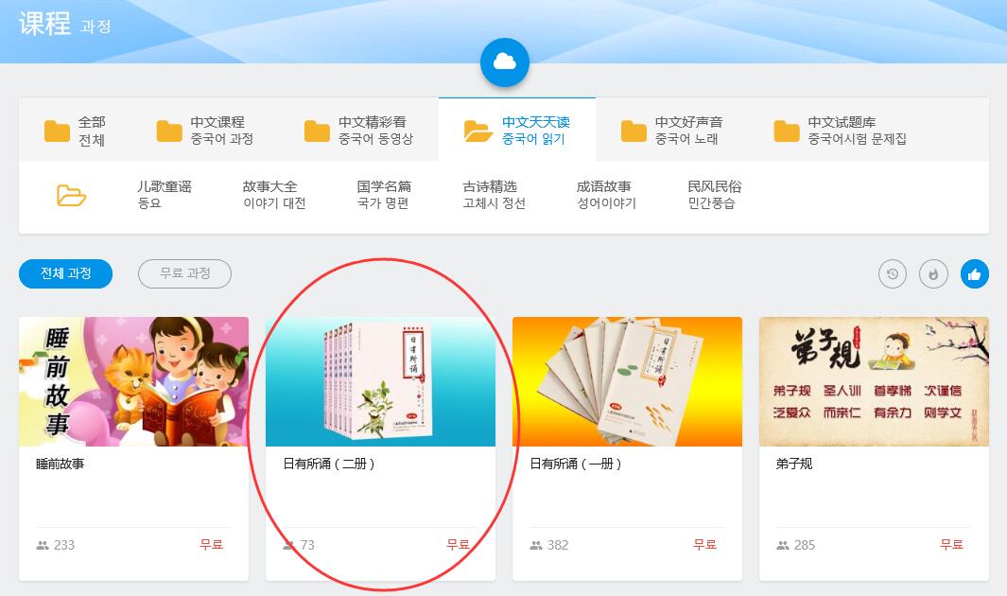Select the 中文天天读 tab
The width and height of the screenshot is (1007, 596).
click(x=517, y=130)
